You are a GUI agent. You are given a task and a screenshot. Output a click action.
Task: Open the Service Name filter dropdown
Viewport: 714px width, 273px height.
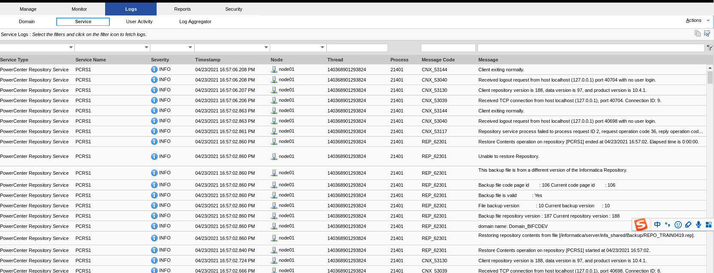click(x=146, y=48)
